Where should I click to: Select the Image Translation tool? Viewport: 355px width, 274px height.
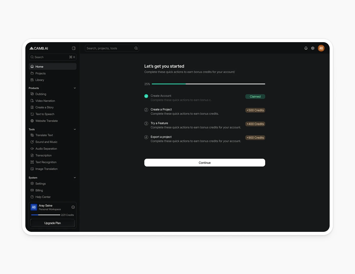[x=46, y=169]
